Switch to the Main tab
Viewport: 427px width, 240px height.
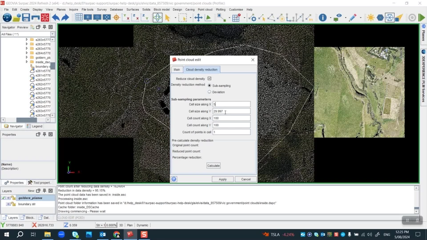[x=177, y=70]
